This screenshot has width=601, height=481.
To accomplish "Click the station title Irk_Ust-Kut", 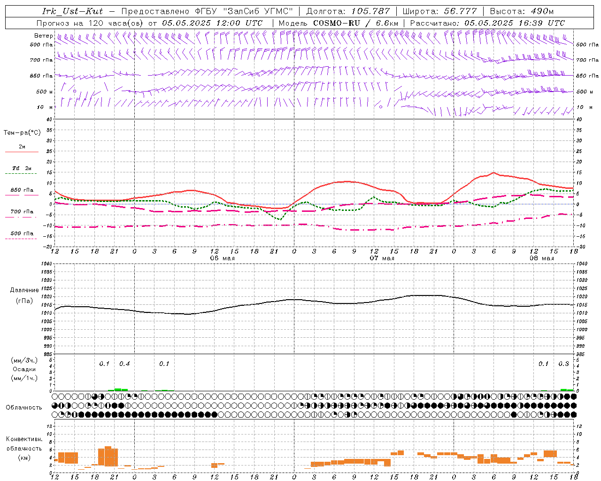I will [x=73, y=11].
